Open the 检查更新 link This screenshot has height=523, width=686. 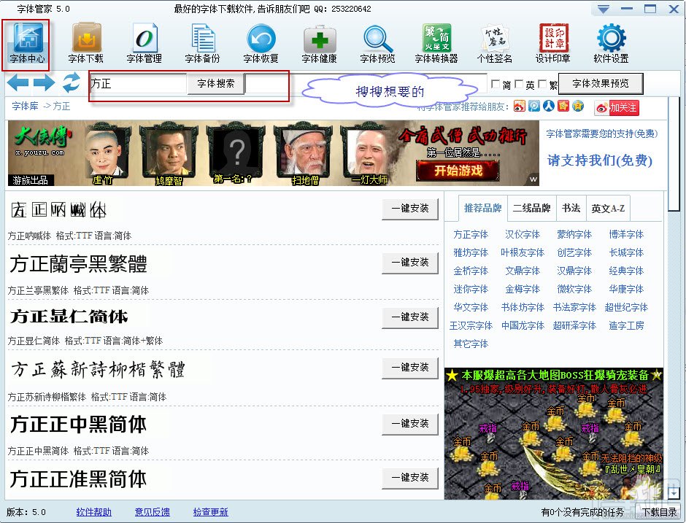click(210, 512)
